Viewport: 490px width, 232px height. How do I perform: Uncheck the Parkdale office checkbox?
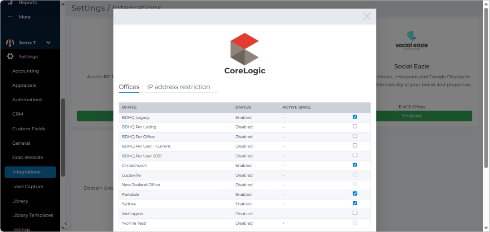click(355, 194)
